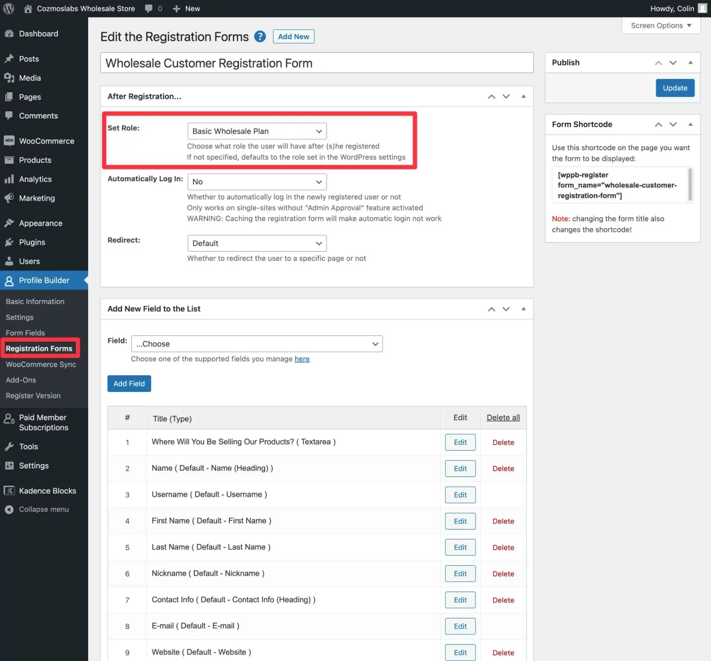711x661 pixels.
Task: Click the Delete all link in table header
Action: click(x=503, y=417)
